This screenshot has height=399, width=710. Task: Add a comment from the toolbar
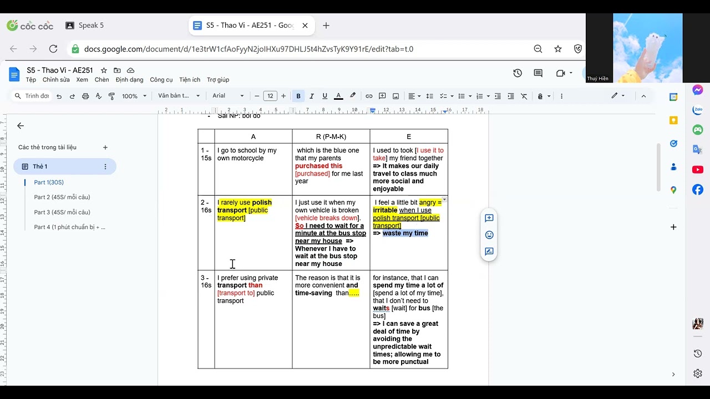(382, 96)
